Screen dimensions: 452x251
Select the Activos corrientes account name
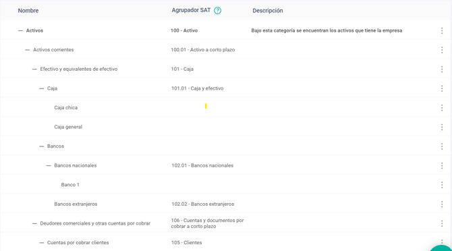pyautogui.click(x=53, y=50)
